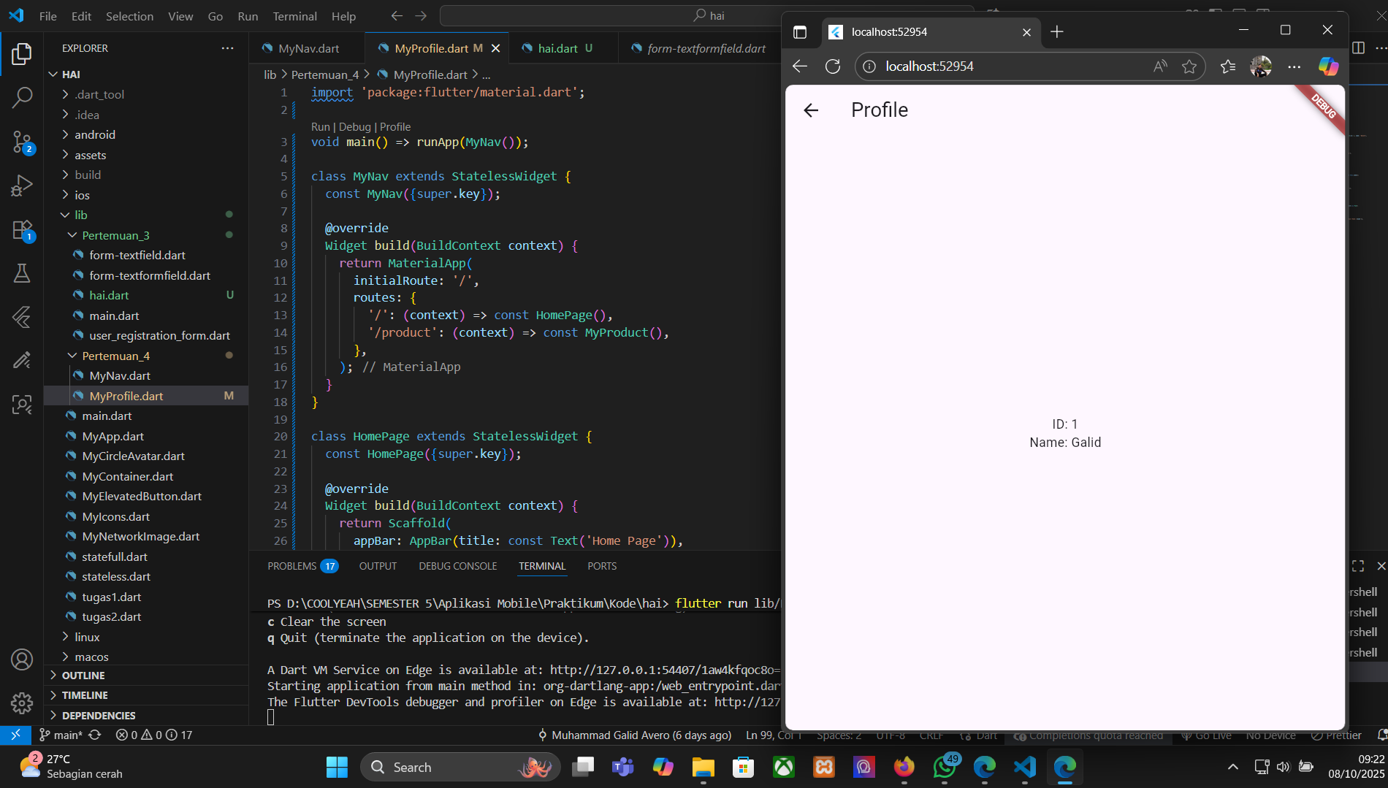Click the main* git branch indicator

coord(61,735)
